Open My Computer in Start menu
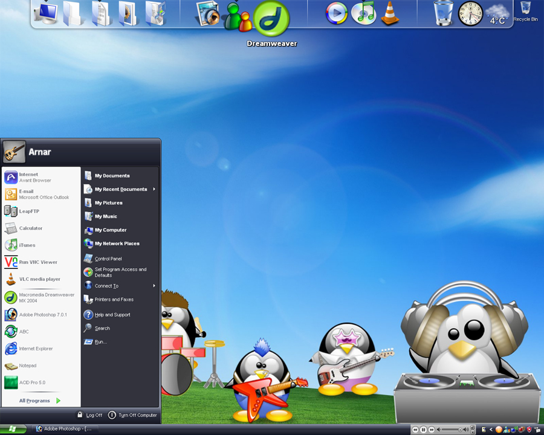This screenshot has height=435, width=544. tap(120, 230)
